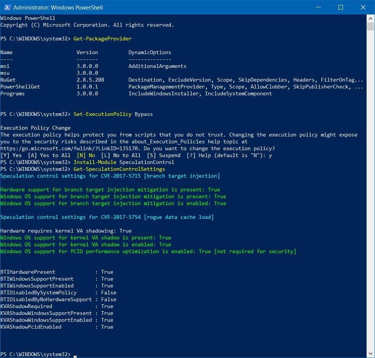Maximize the PowerShell window

[x=341, y=7]
